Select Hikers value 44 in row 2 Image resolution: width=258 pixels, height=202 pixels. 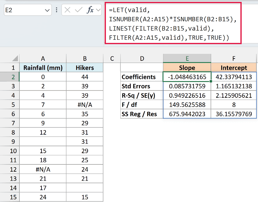(85, 77)
